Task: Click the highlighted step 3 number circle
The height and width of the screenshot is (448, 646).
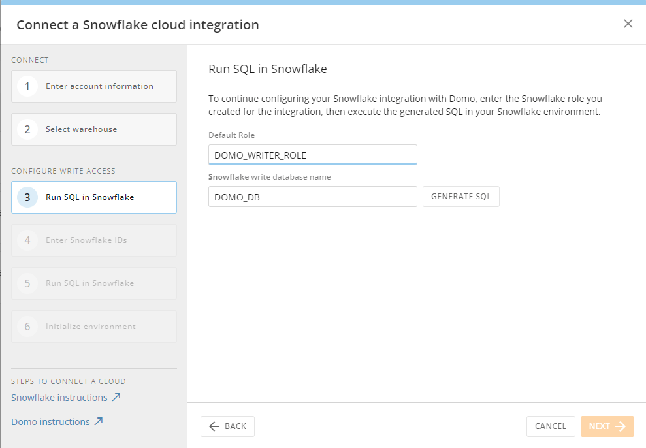Action: 27,197
